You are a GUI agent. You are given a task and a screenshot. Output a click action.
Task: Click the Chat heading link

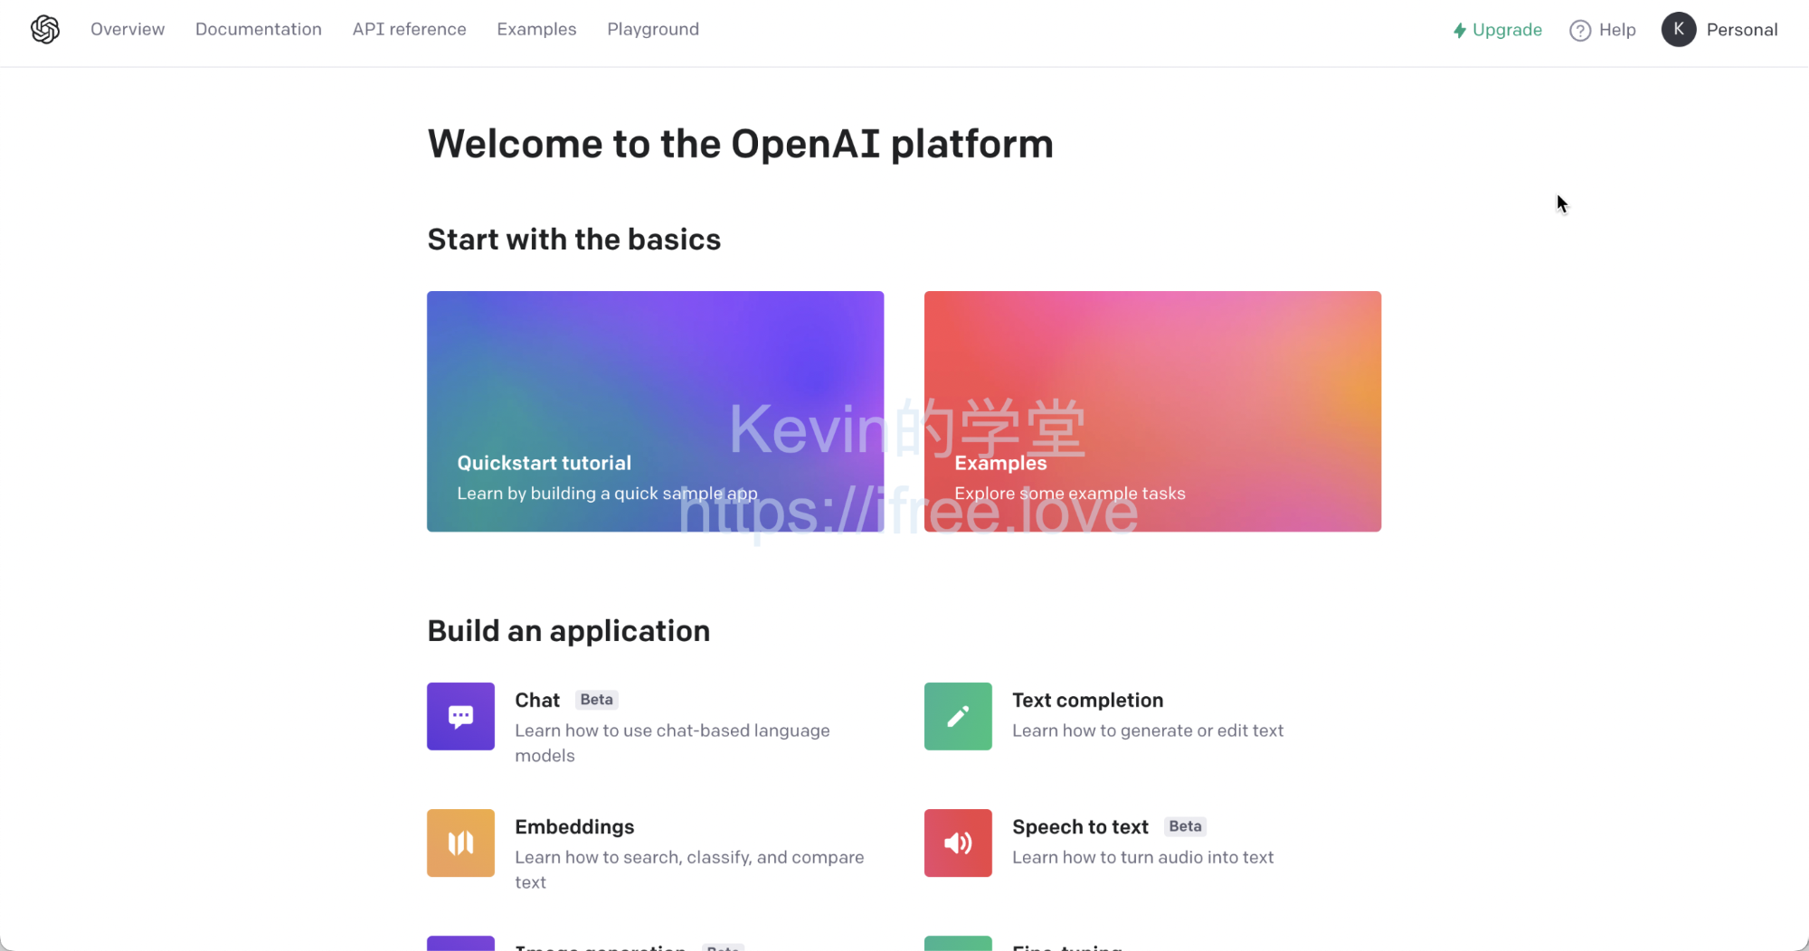pyautogui.click(x=537, y=700)
